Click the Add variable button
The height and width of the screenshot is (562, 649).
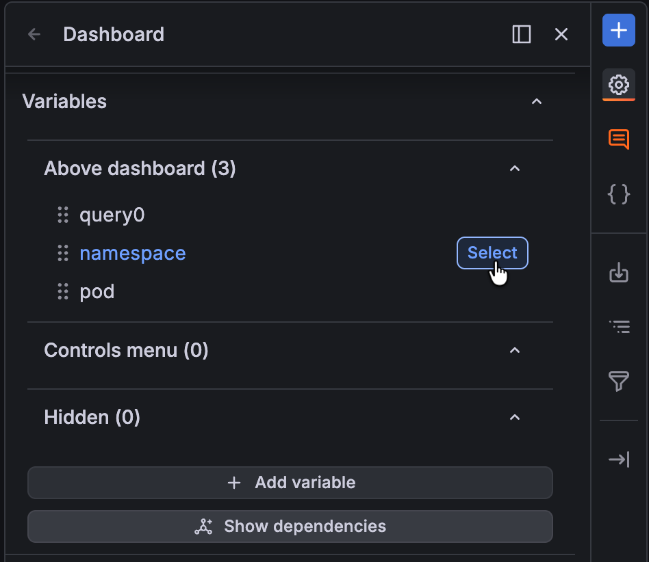290,483
